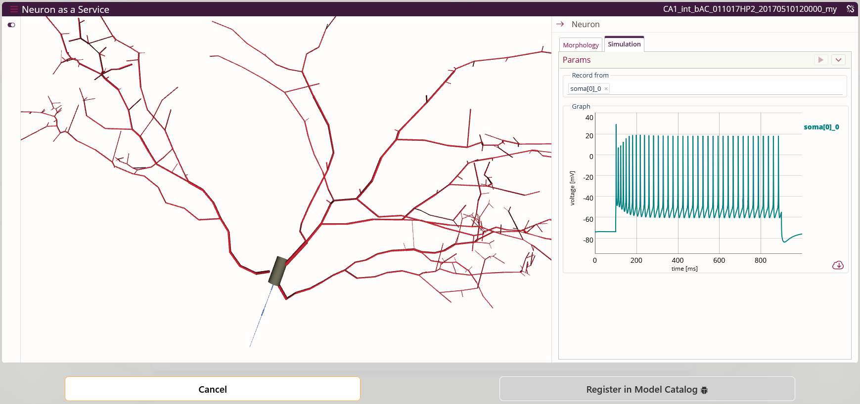This screenshot has width=860, height=404.
Task: Click the Cancel button
Action: click(x=213, y=389)
